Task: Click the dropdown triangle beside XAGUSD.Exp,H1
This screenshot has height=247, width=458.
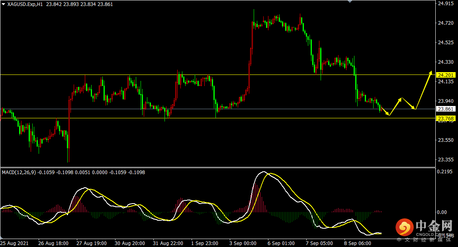Action: pyautogui.click(x=4, y=4)
